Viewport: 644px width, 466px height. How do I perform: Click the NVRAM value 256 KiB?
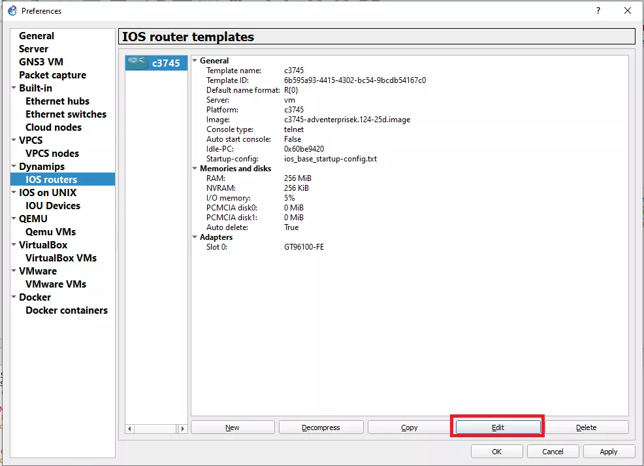tap(297, 188)
